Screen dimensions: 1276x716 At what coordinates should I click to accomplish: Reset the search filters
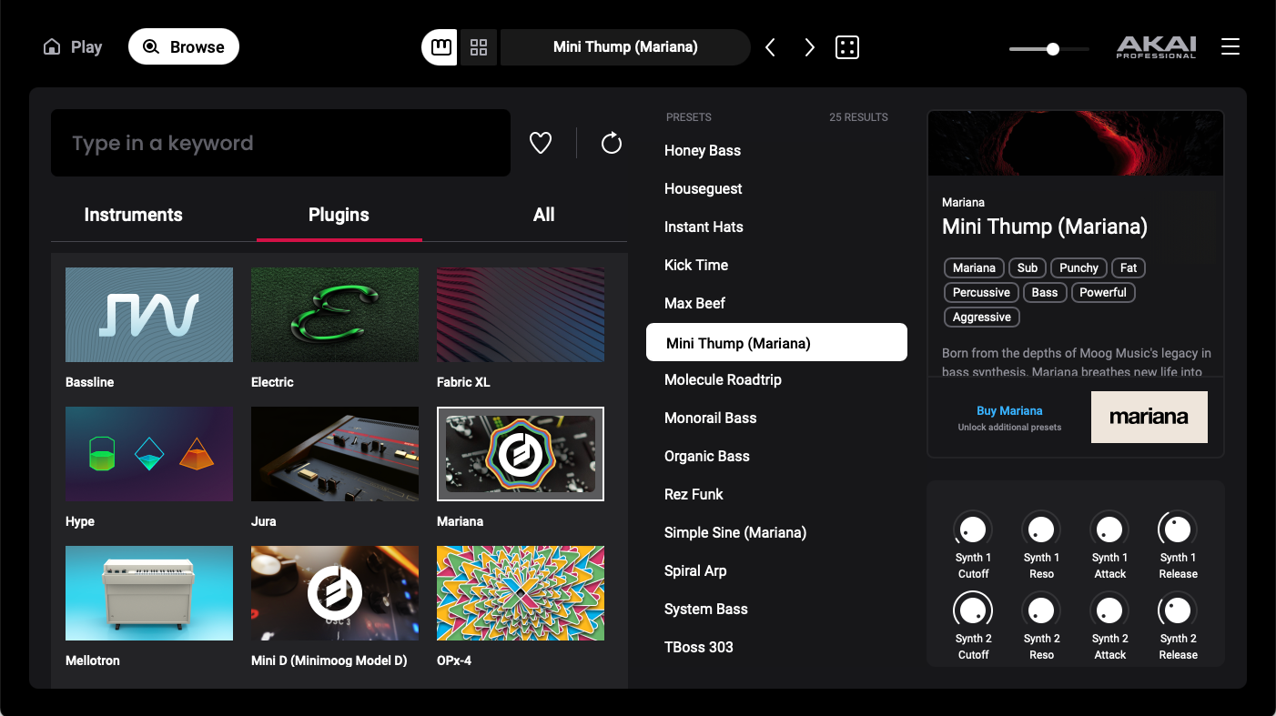pyautogui.click(x=612, y=143)
